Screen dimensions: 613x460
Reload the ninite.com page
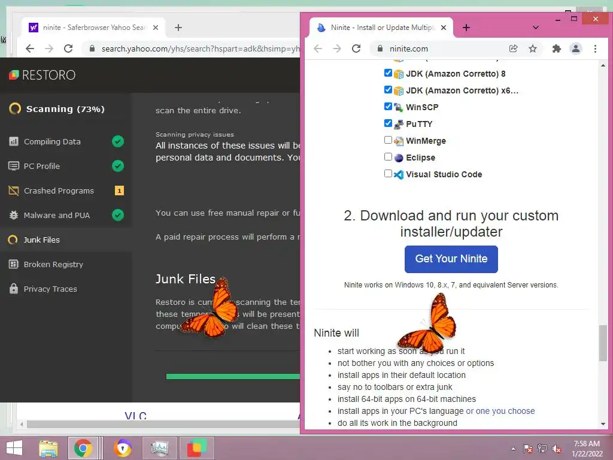pyautogui.click(x=356, y=49)
